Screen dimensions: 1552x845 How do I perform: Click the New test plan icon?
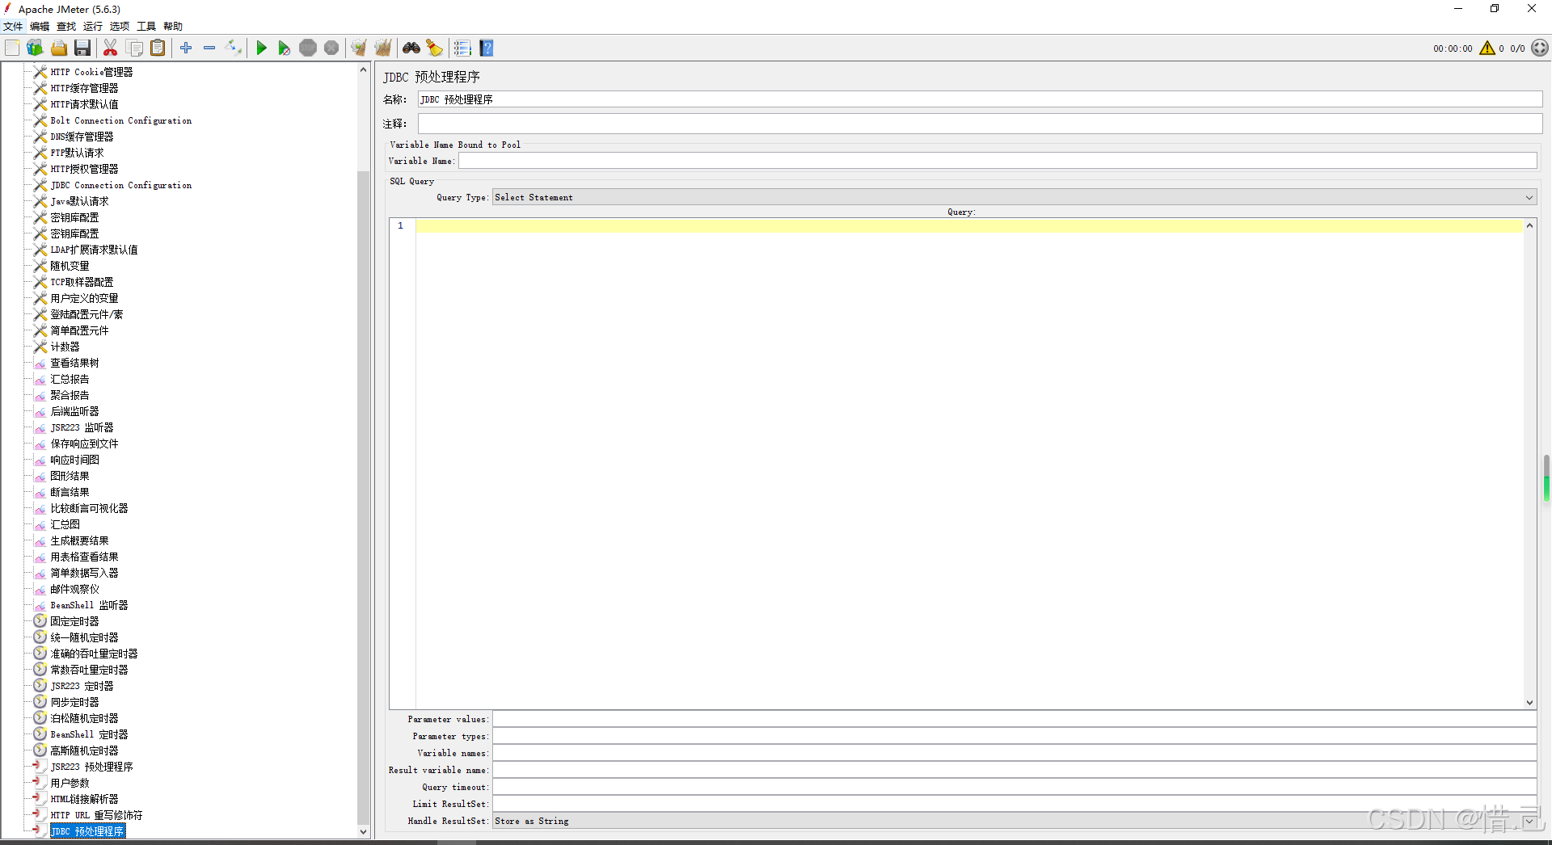[12, 48]
